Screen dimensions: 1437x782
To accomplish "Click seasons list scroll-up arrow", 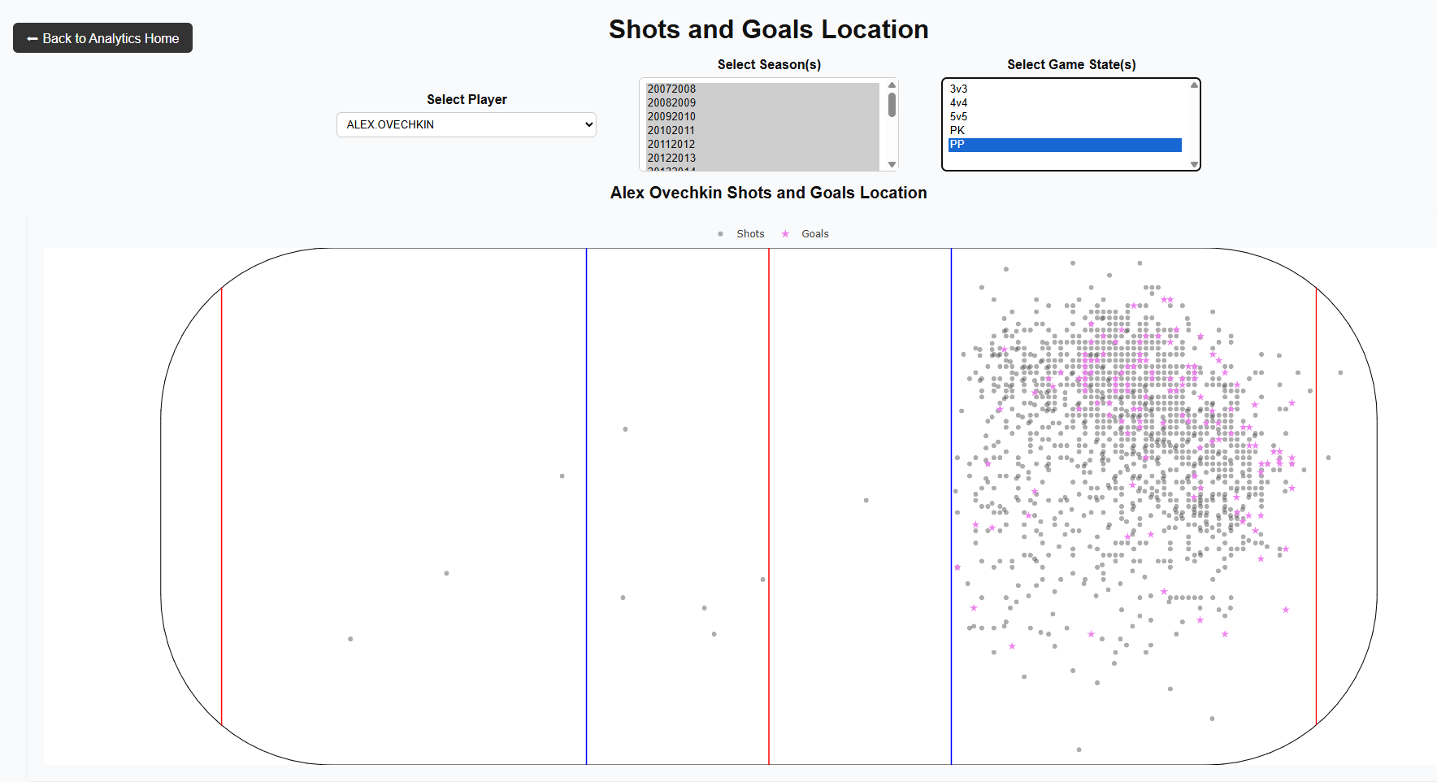I will pos(892,85).
